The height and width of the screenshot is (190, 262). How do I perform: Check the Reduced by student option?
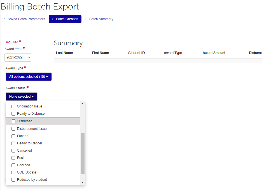(x=13, y=180)
